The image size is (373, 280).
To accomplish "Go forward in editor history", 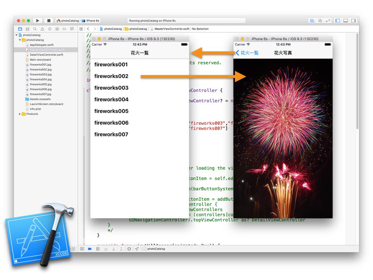I will [95, 29].
